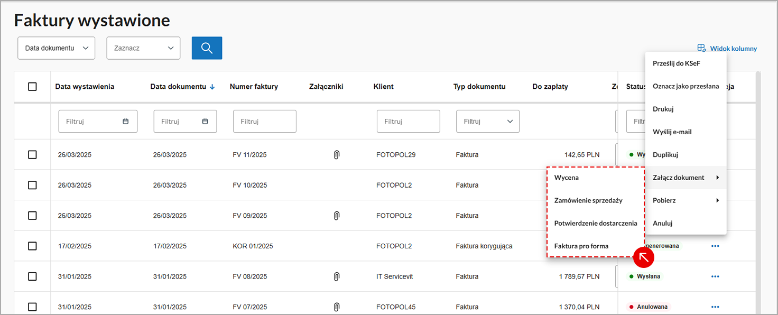Open the Widok kolumny column view
Viewport: 778px width, 315px height.
click(727, 49)
